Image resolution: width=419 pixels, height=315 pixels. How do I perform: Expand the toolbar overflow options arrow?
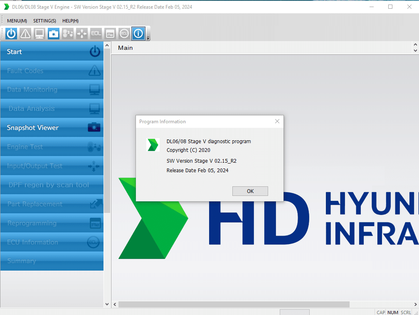(148, 38)
